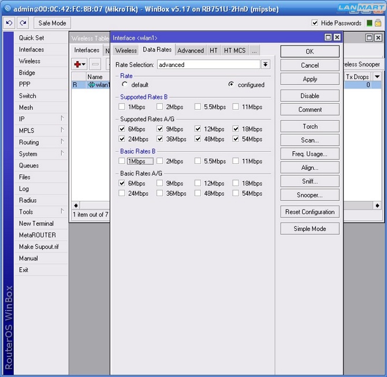This screenshot has width=387, height=377.
Task: Click the Tx Drops column header
Action: [358, 77]
